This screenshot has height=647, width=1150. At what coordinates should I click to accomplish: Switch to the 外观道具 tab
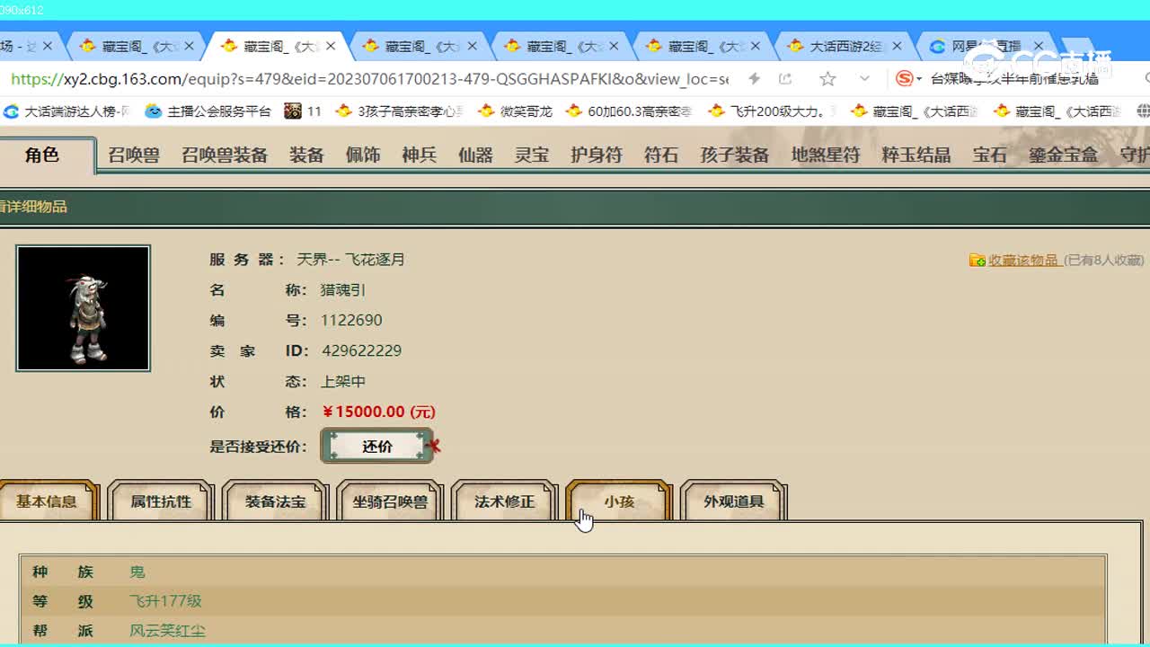[734, 501]
